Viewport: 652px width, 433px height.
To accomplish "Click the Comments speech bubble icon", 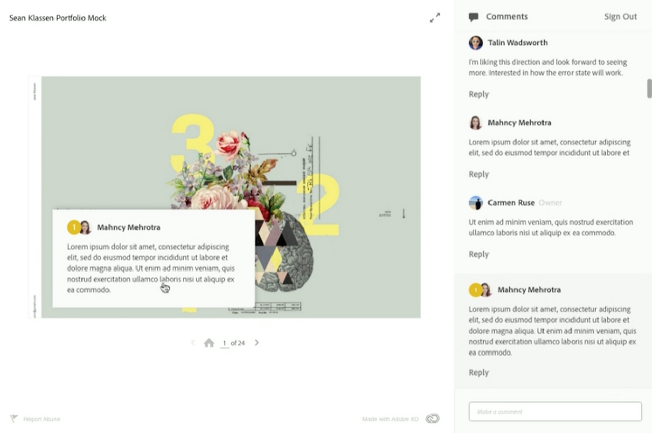I will coord(473,17).
